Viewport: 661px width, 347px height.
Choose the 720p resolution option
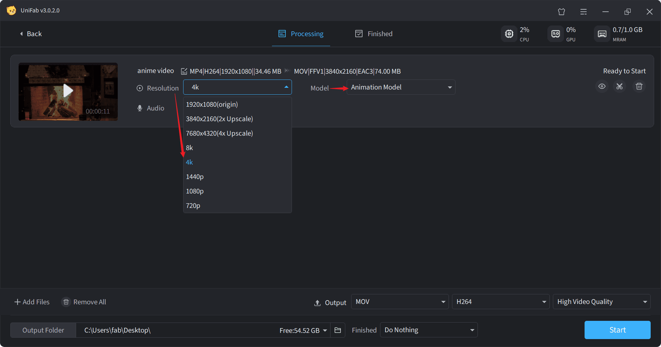click(x=238, y=206)
